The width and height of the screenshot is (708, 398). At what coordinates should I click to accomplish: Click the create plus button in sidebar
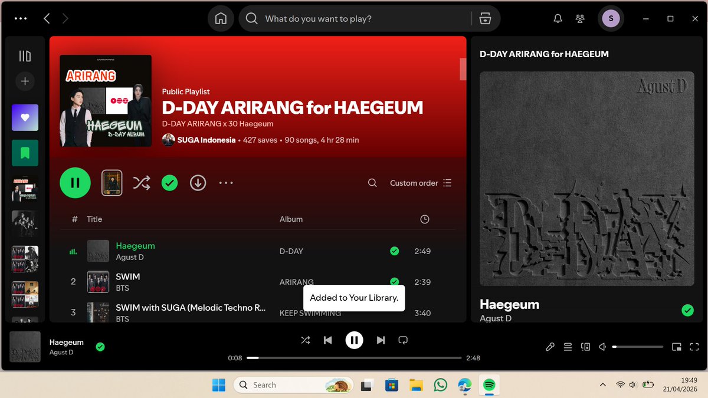click(25, 81)
